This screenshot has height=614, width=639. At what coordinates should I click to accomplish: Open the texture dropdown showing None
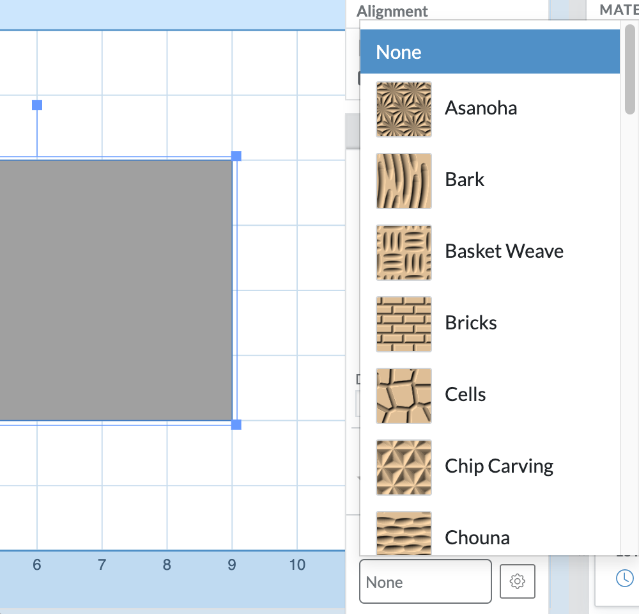pyautogui.click(x=425, y=581)
